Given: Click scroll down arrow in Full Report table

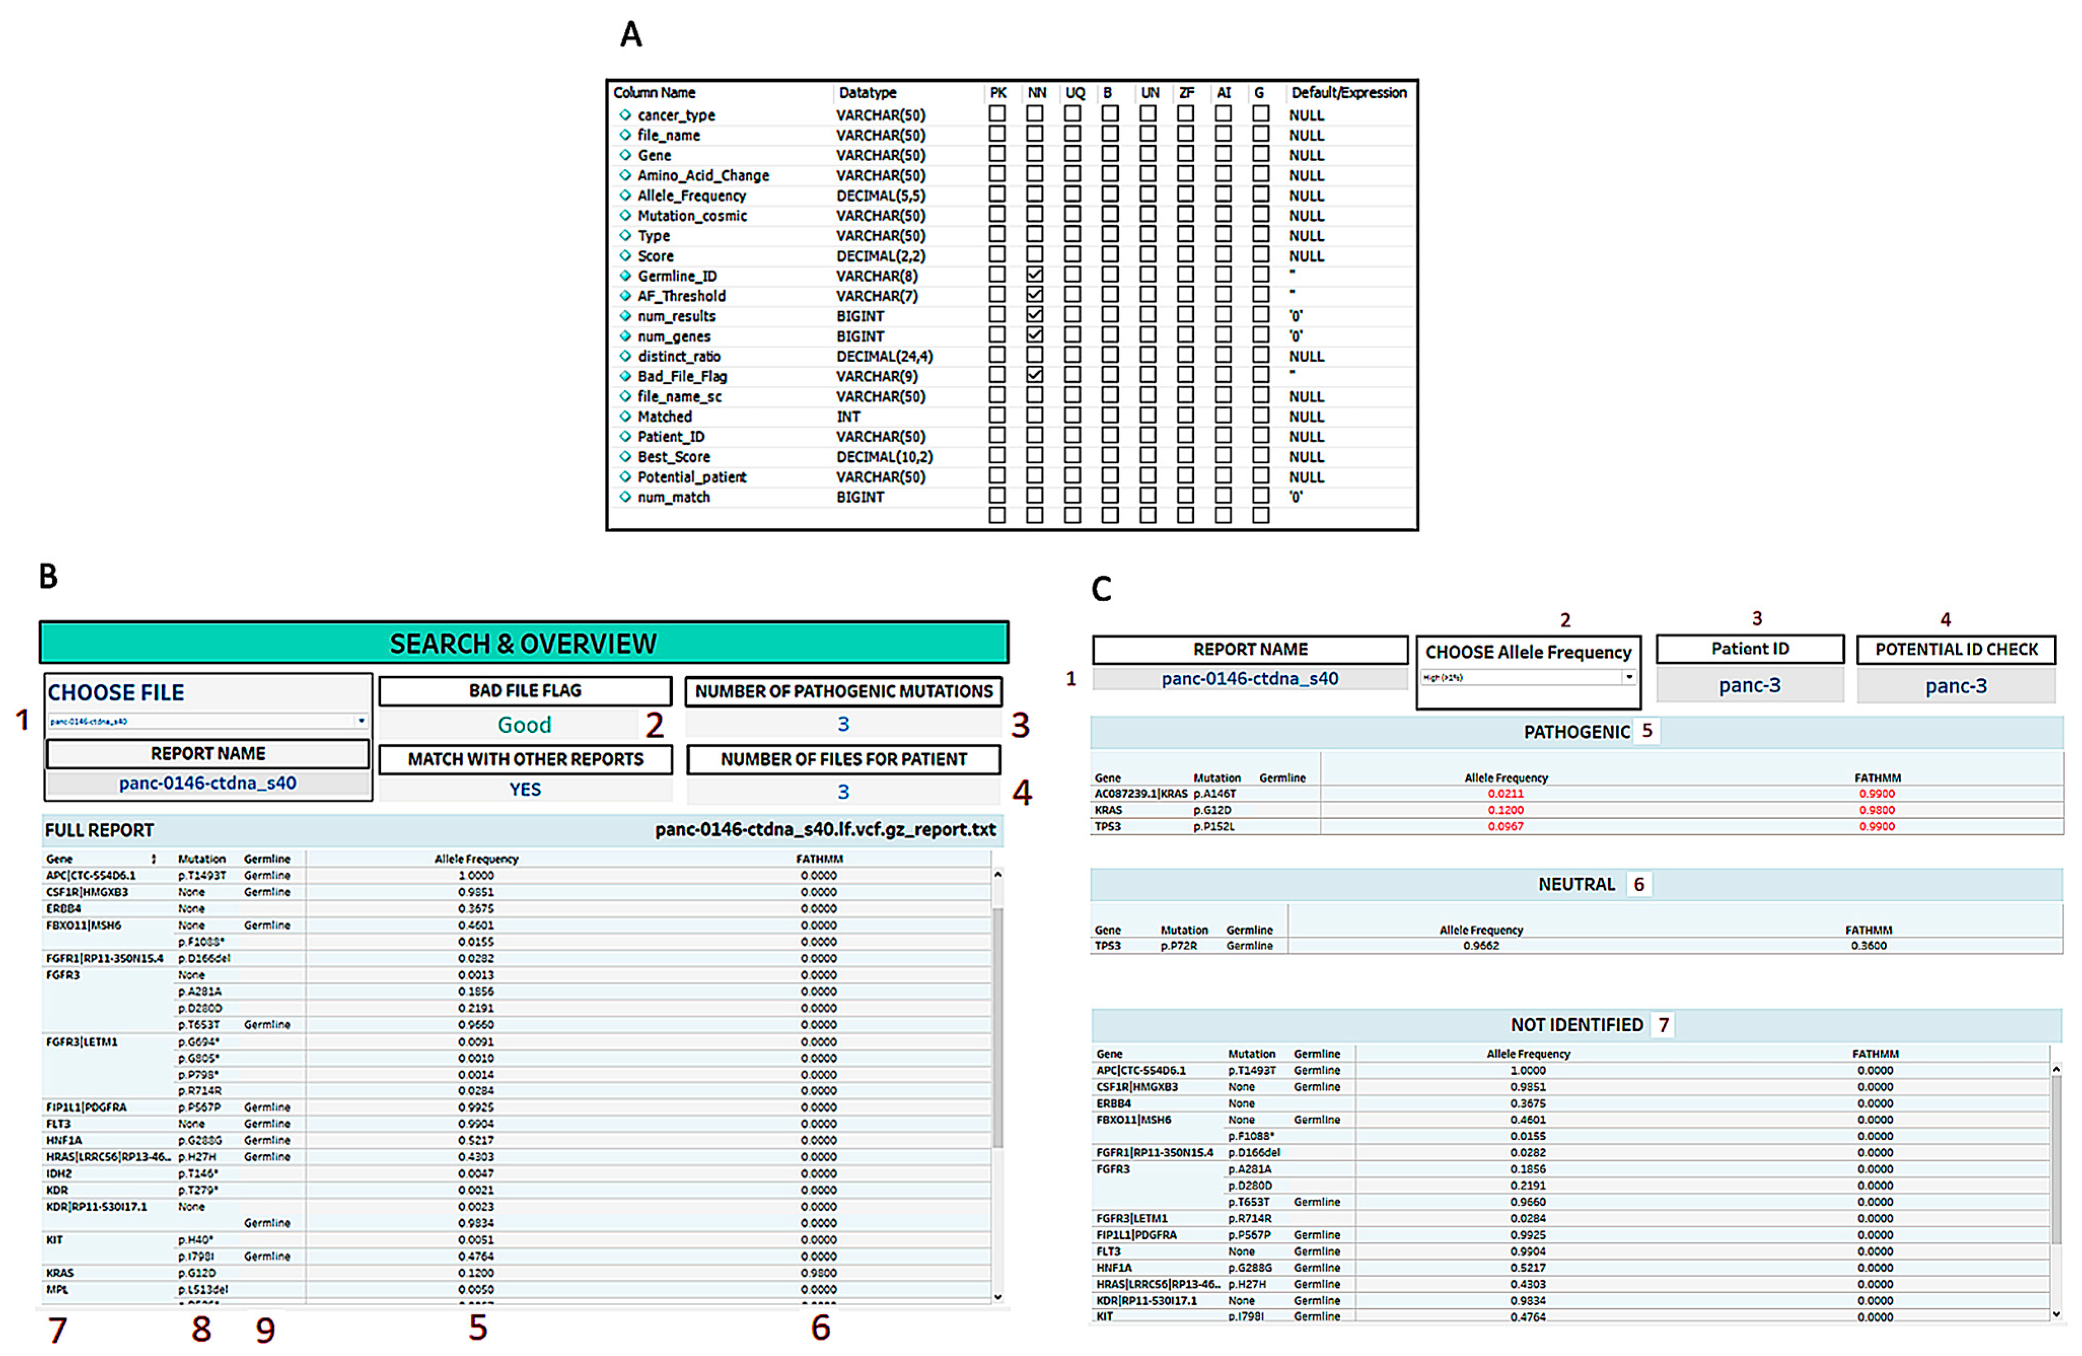Looking at the screenshot, I should click(x=997, y=1297).
